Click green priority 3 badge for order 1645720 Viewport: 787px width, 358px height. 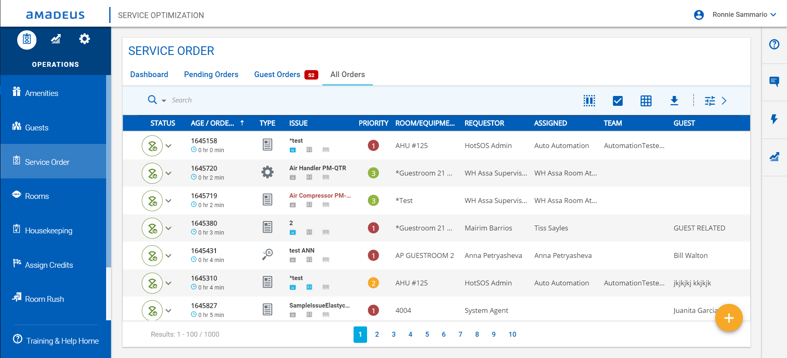(373, 173)
